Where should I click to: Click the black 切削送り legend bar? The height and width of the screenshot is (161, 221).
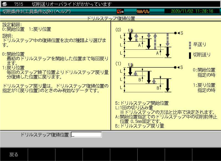pos(190,55)
